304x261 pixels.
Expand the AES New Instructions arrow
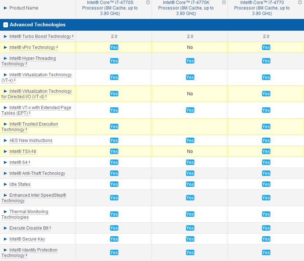click(5, 141)
